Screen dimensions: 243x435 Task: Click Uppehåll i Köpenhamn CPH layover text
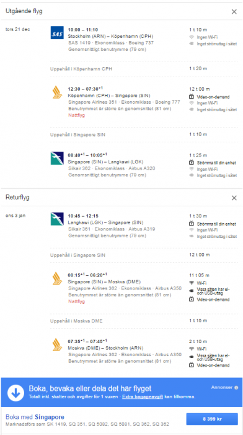pos(81,69)
